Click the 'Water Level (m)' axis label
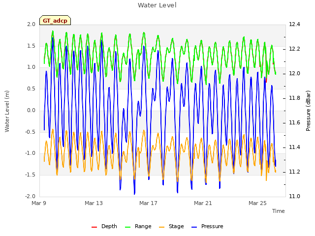The width and height of the screenshot is (315, 236). click(x=7, y=112)
